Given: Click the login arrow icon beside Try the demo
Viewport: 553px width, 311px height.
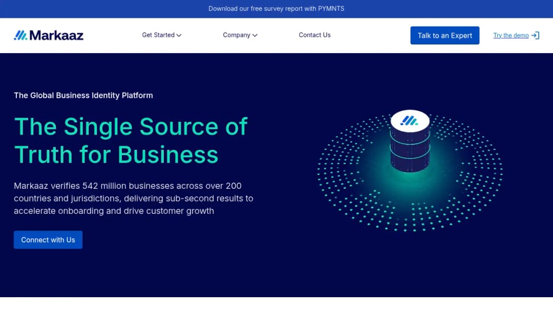Looking at the screenshot, I should (x=536, y=35).
